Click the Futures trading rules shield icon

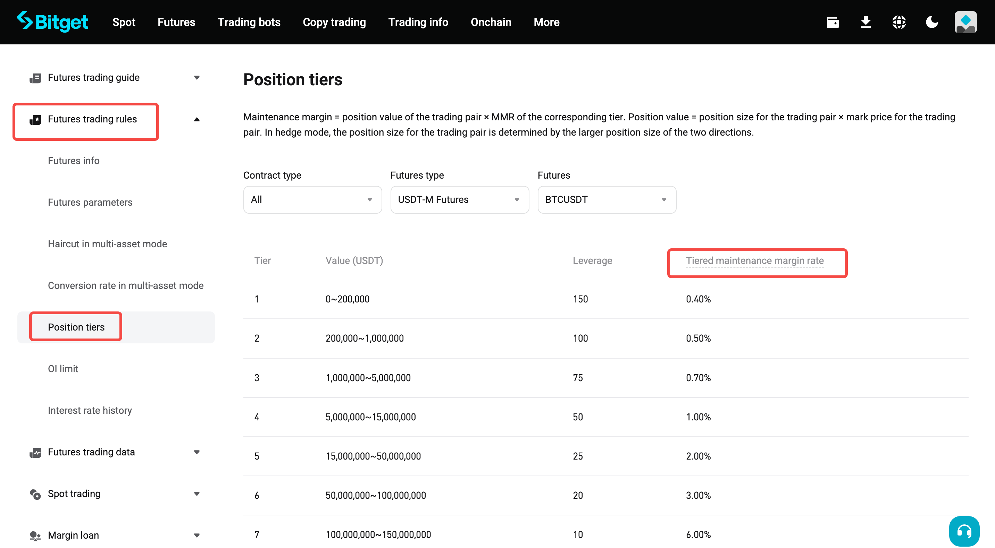coord(35,119)
